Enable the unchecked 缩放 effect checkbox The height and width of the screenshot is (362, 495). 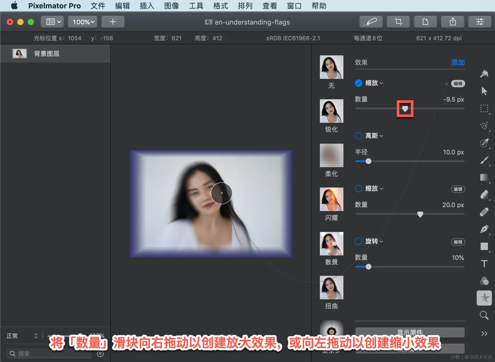358,189
